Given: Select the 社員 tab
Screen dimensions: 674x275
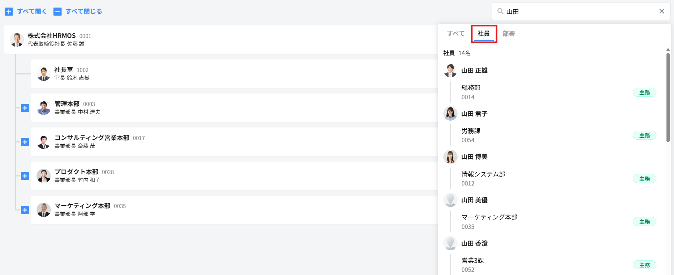Looking at the screenshot, I should (484, 33).
